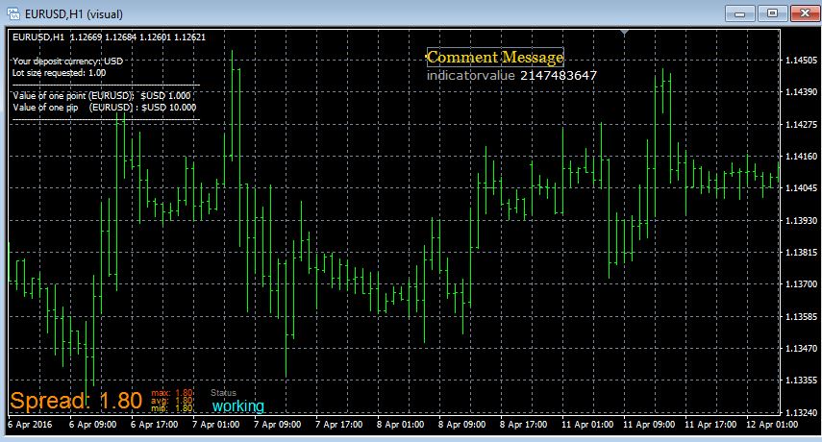
Task: Click 'Value of one pip (EURUSD)' line
Action: [105, 108]
